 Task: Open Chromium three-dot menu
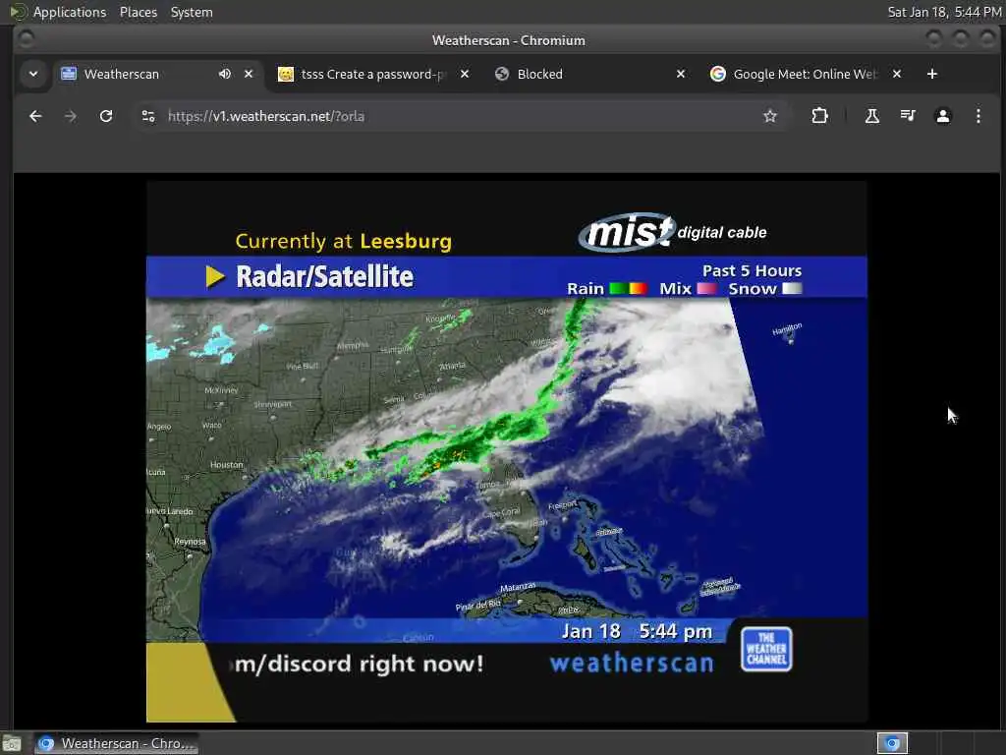978,116
